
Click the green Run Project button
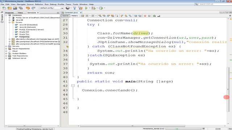click(x=86, y=8)
